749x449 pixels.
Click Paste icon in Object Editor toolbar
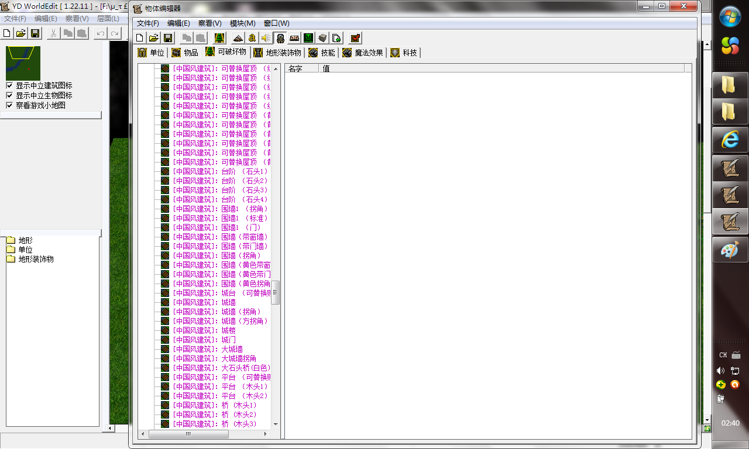point(201,38)
